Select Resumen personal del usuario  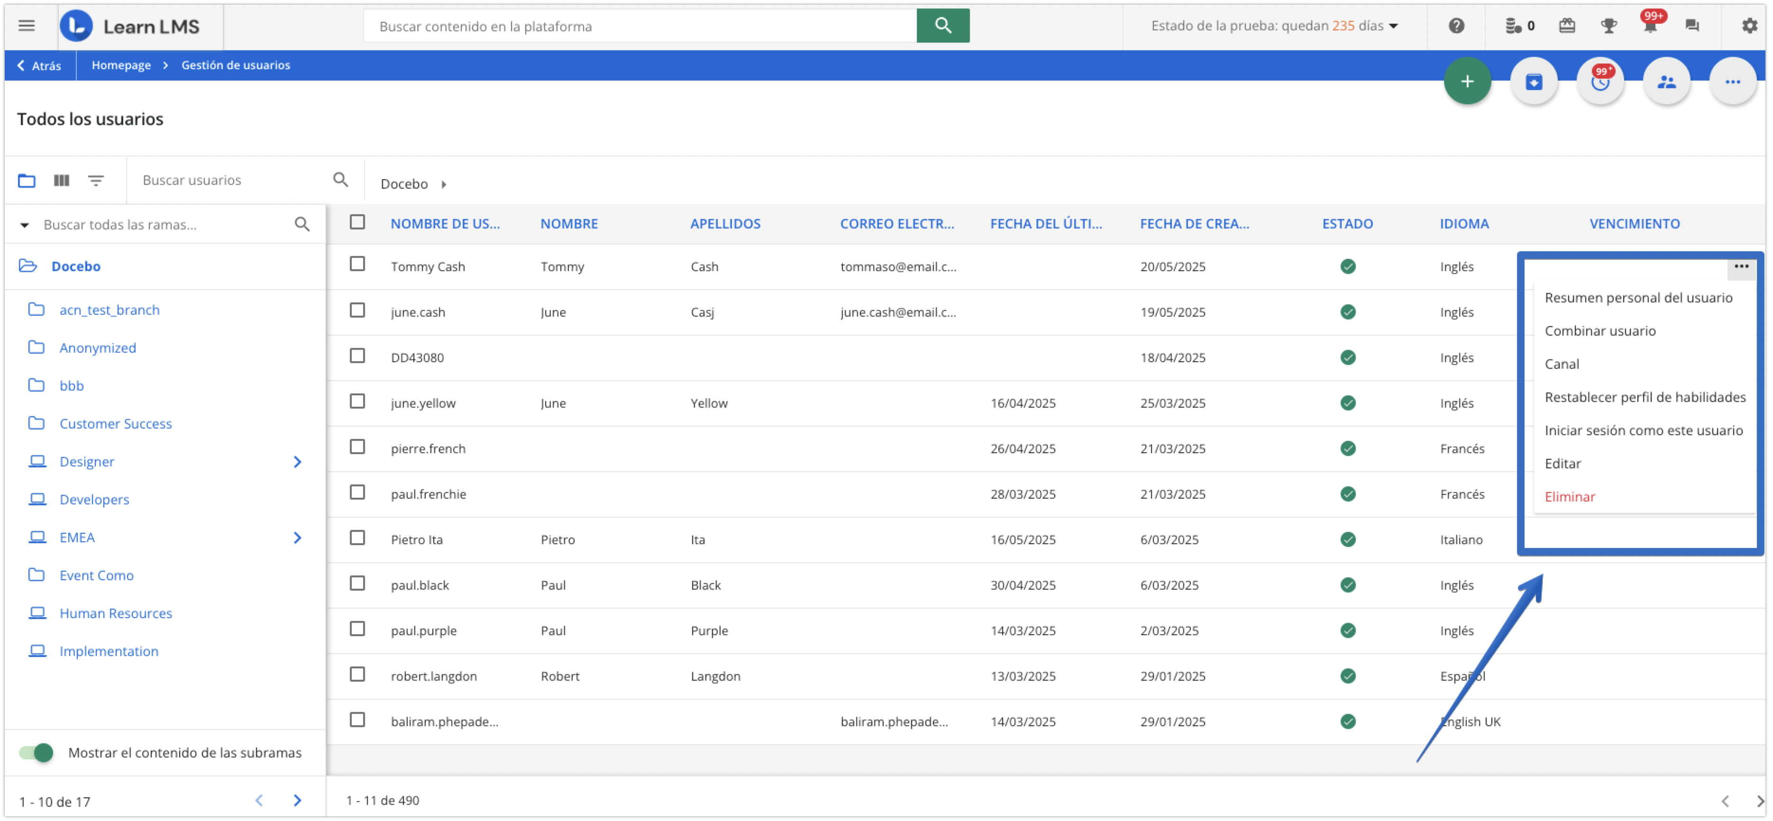[x=1638, y=297]
